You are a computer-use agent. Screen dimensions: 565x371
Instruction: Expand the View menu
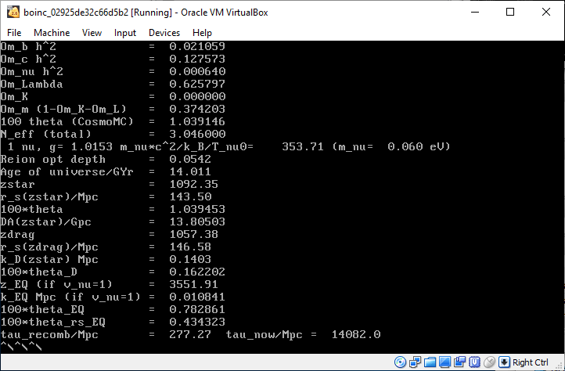pyautogui.click(x=92, y=33)
